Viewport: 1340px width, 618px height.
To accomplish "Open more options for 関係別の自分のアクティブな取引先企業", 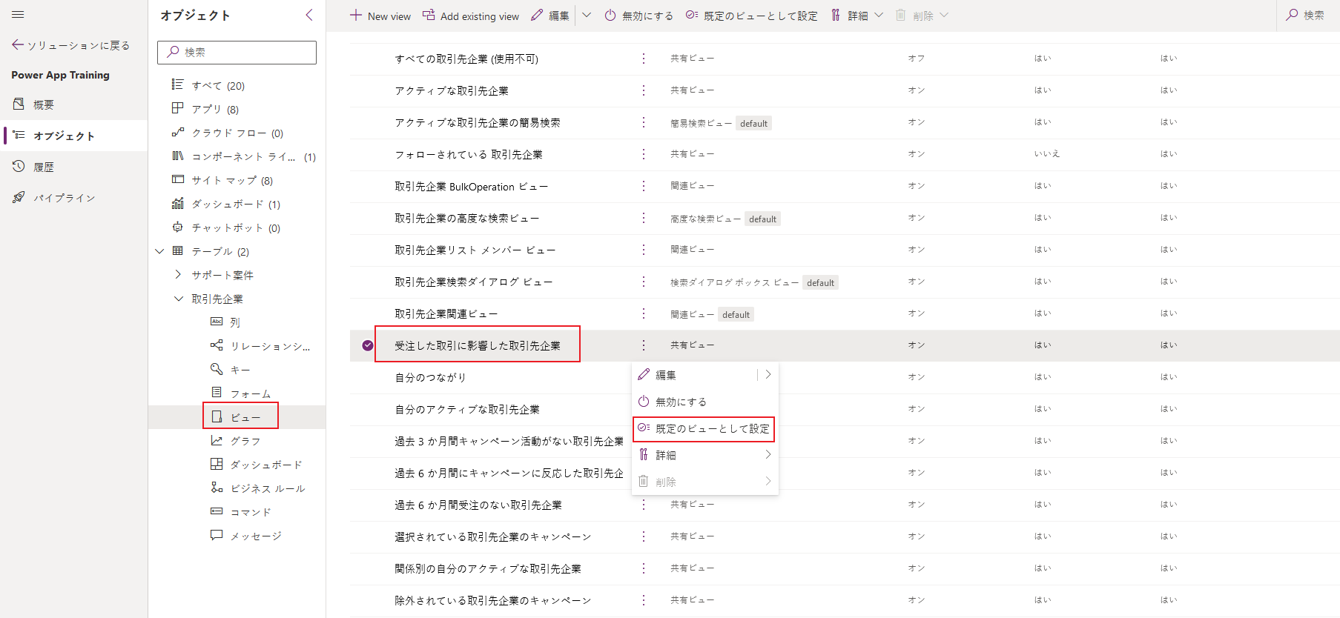I will click(x=643, y=568).
